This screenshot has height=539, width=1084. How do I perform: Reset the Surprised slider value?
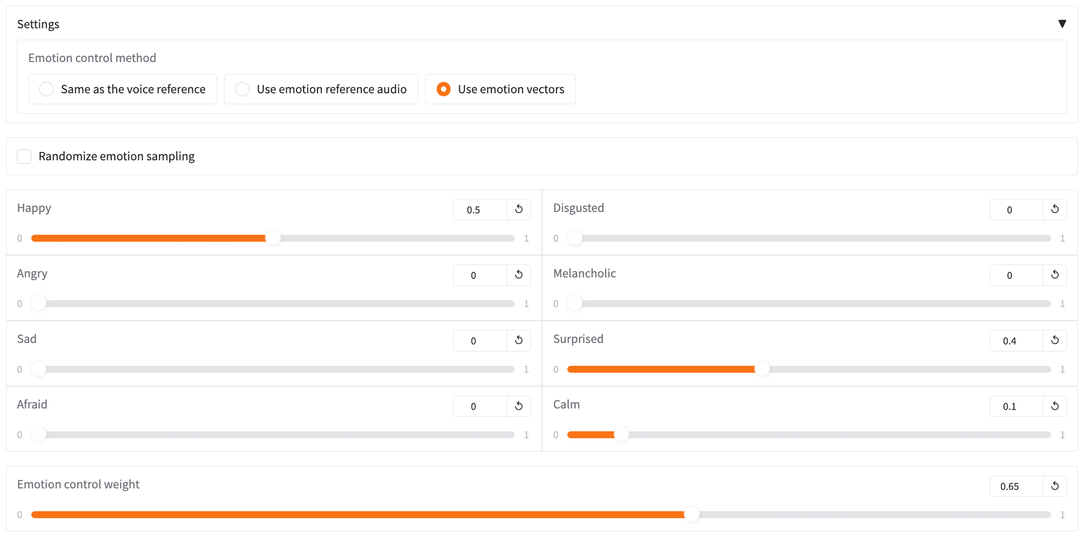(1055, 340)
